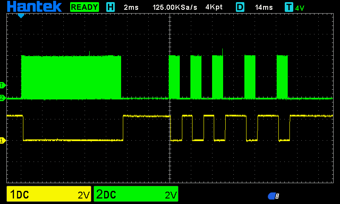Click the 125.00KSa/s sample rate readout

[x=175, y=7]
